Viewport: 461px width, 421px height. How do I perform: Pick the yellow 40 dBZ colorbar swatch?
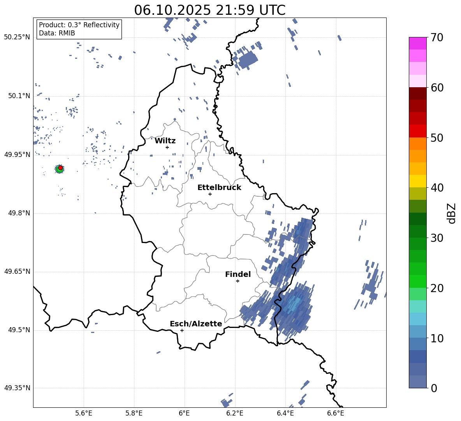coord(417,181)
